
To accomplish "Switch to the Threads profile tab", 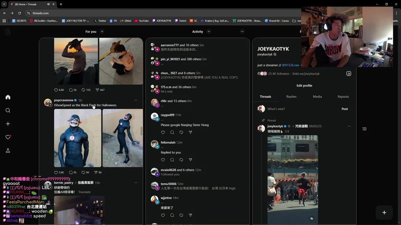I will tap(265, 97).
